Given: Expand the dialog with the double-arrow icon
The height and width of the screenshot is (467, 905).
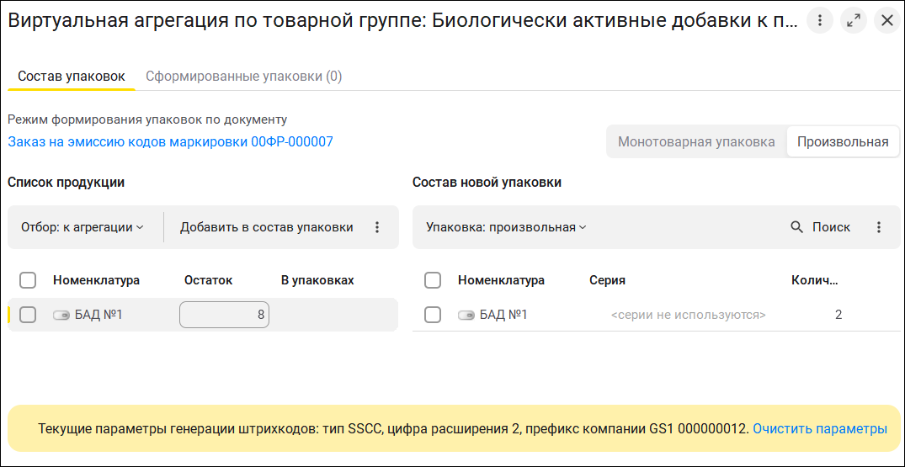Looking at the screenshot, I should point(853,21).
